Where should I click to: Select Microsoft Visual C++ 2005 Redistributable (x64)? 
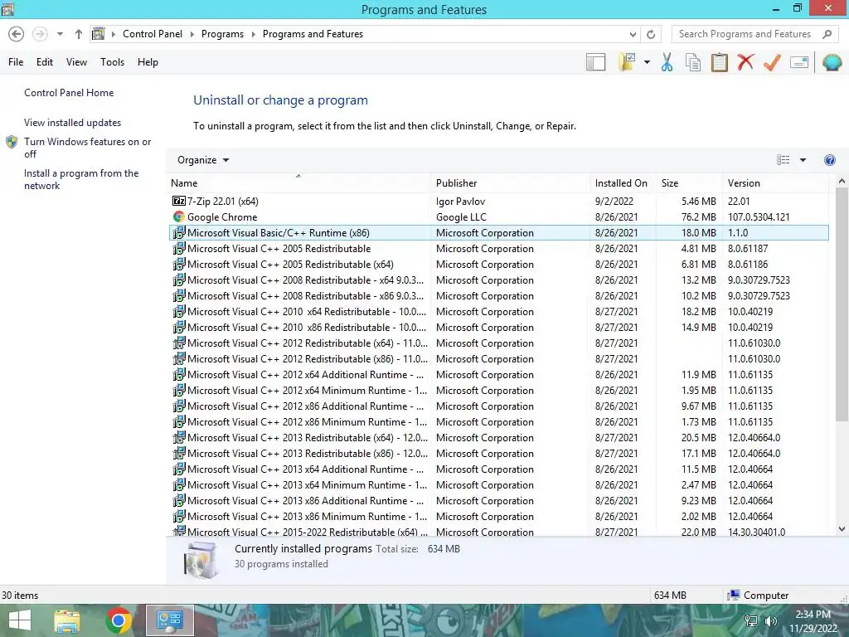click(x=498, y=265)
